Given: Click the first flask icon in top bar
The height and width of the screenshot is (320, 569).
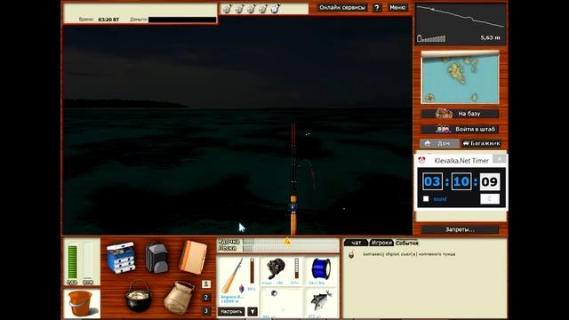Looking at the screenshot, I should [x=227, y=8].
